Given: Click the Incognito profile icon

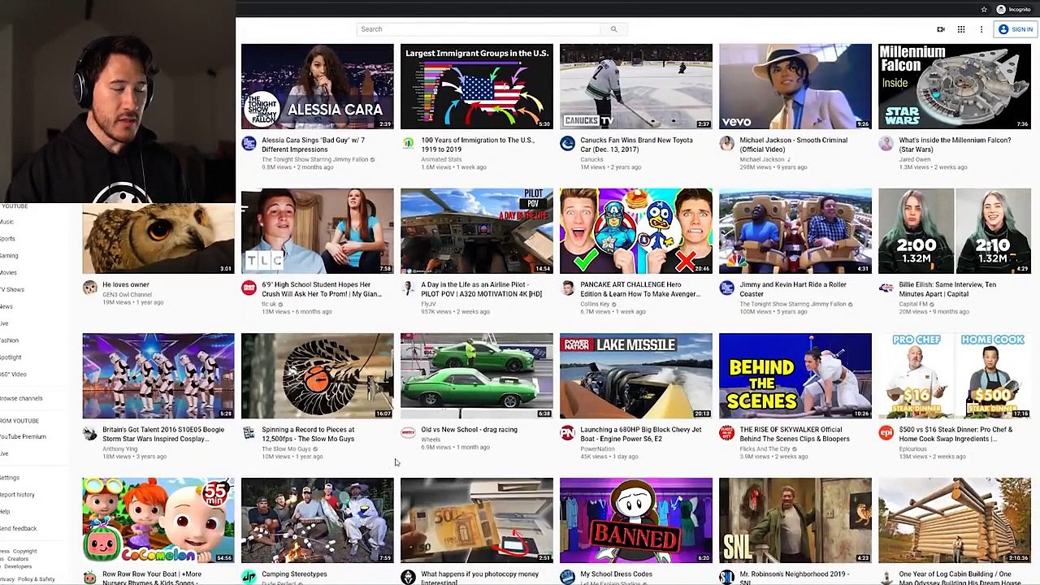Looking at the screenshot, I should [1001, 10].
